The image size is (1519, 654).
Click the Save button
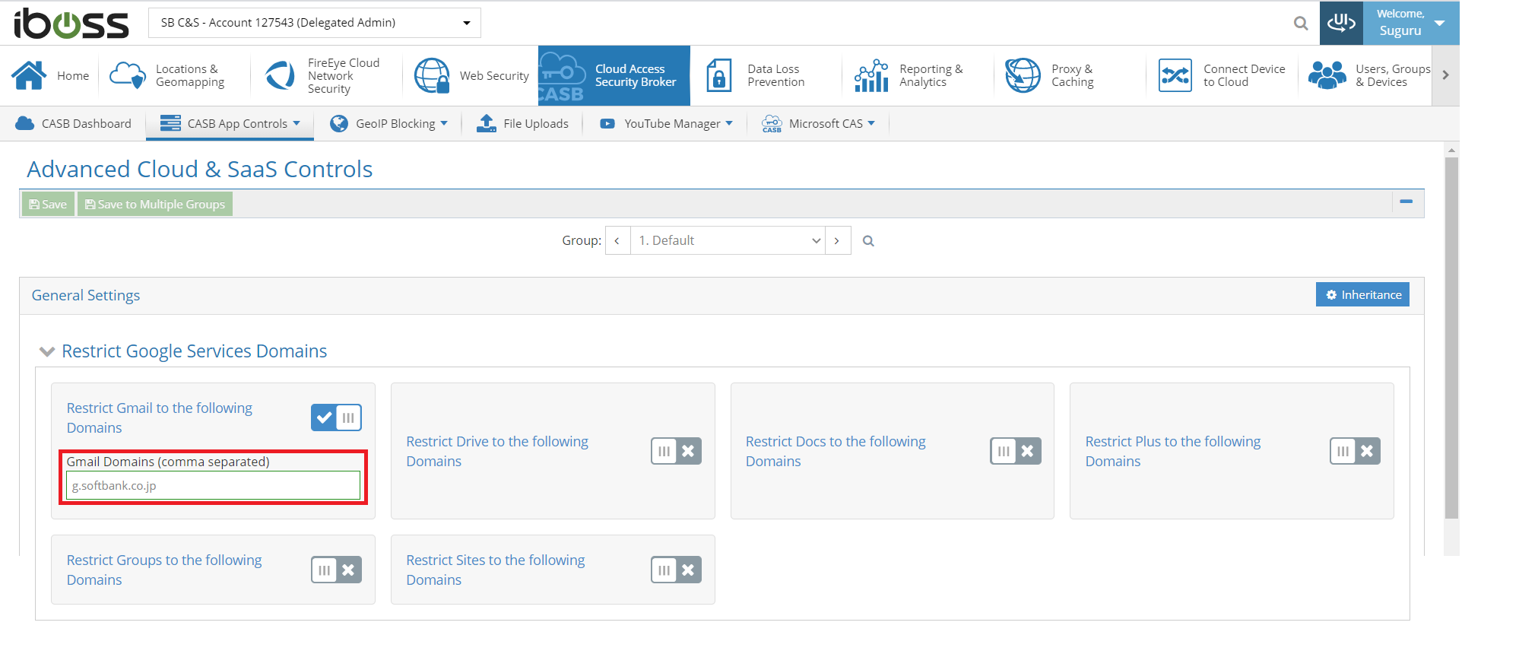(48, 204)
